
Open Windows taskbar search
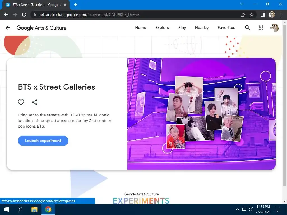point(20,209)
